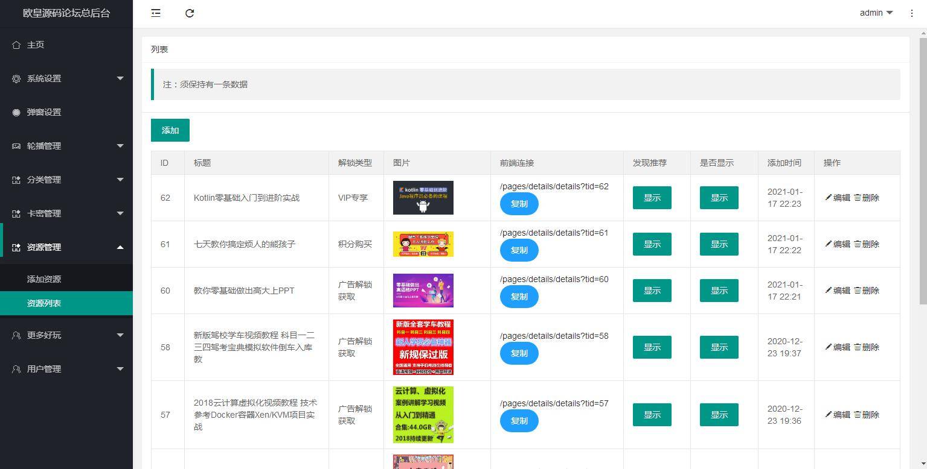Copy the link for tid=57
Viewport: 927px width, 469px height.
[x=519, y=421]
